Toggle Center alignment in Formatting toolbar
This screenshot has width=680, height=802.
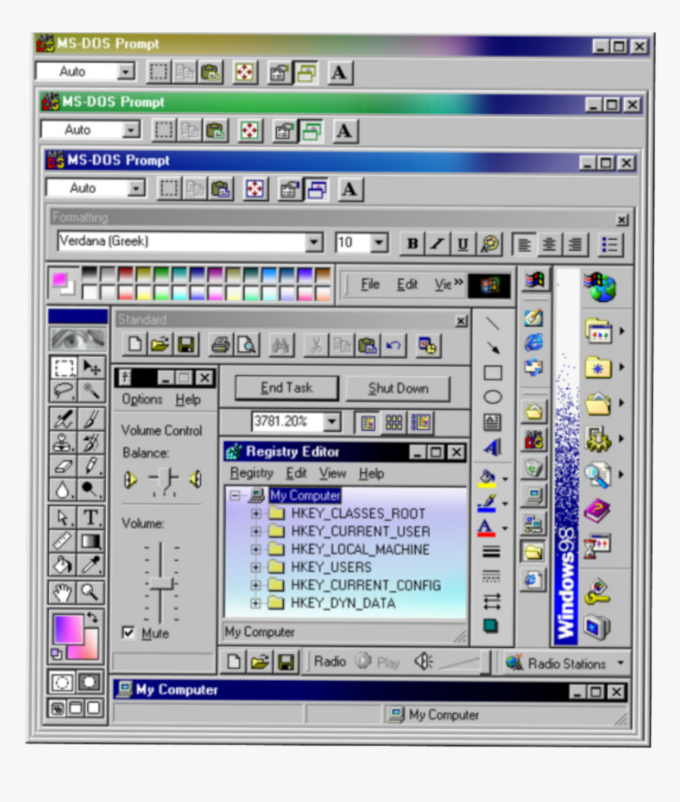(549, 244)
